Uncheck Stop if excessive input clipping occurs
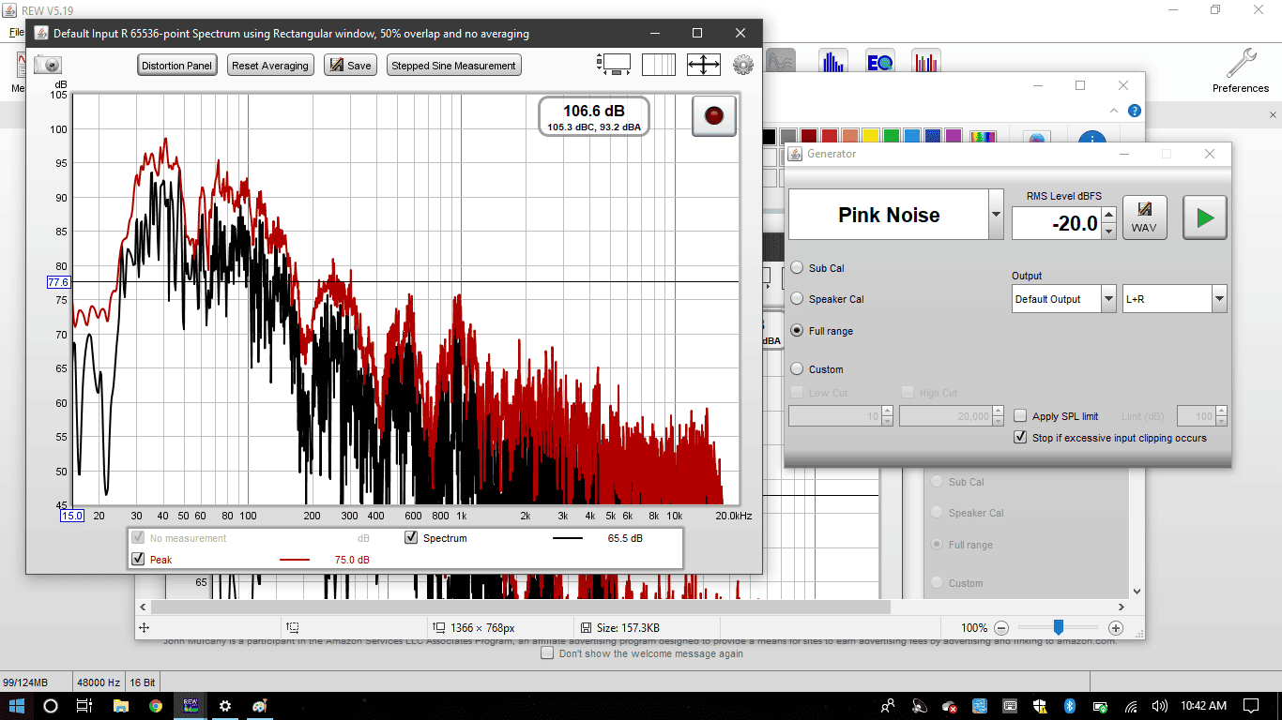 (1020, 438)
